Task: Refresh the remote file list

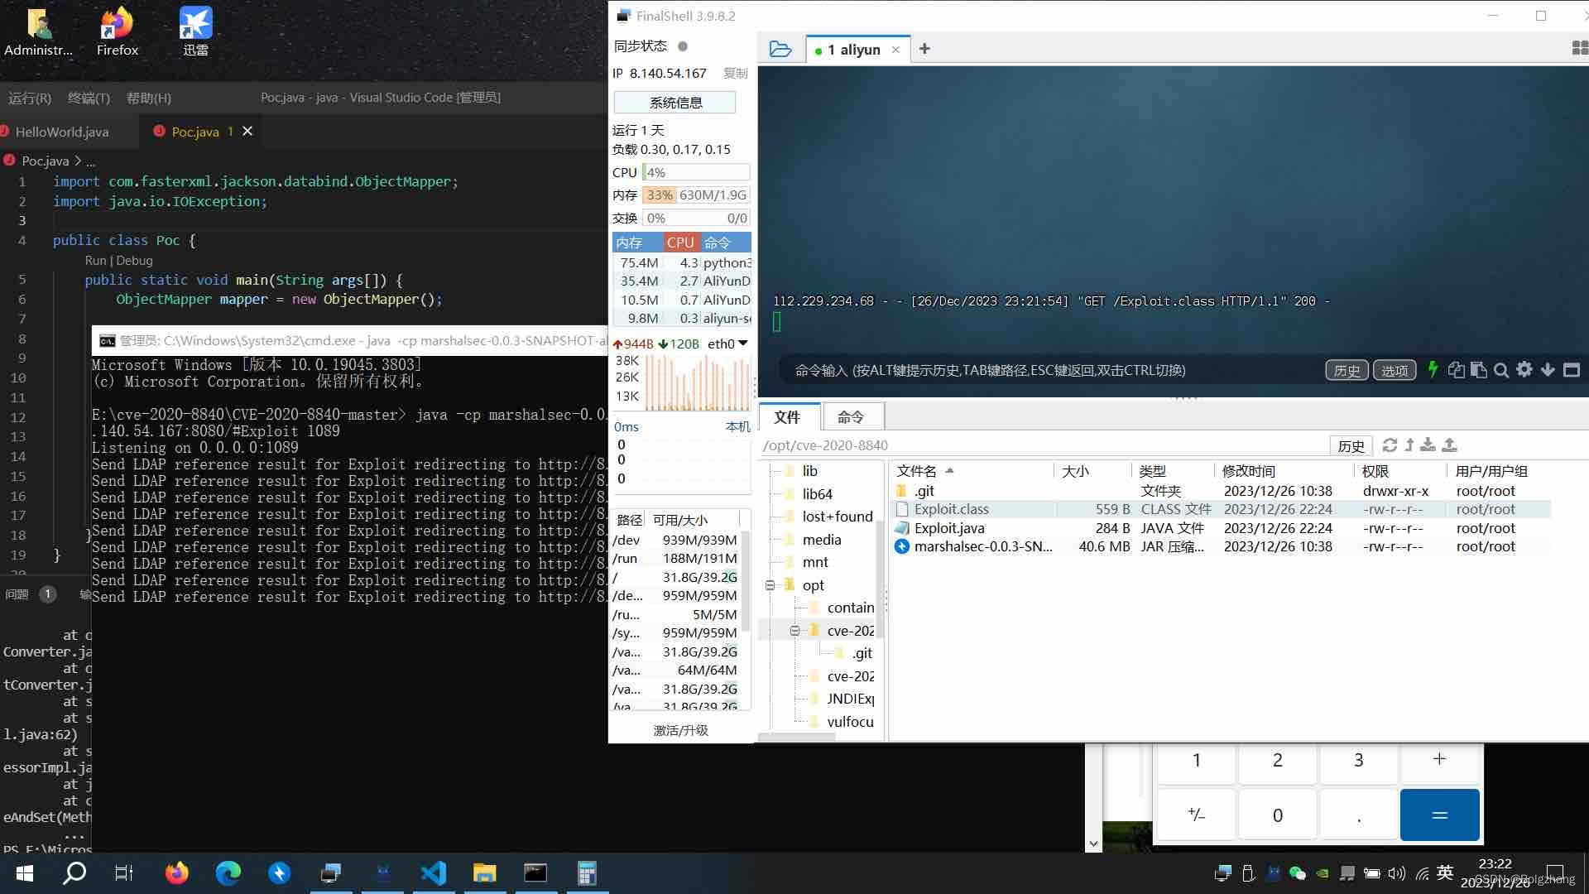Action: point(1390,445)
